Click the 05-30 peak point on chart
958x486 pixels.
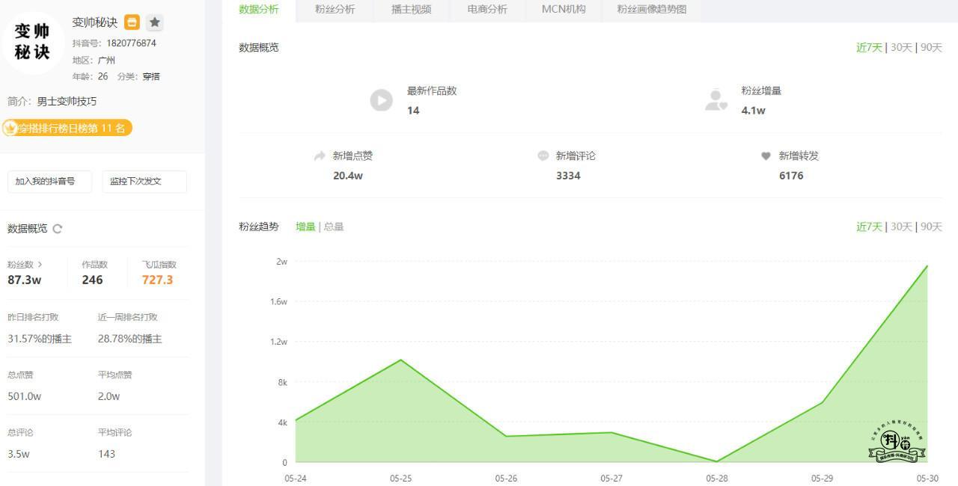927,265
